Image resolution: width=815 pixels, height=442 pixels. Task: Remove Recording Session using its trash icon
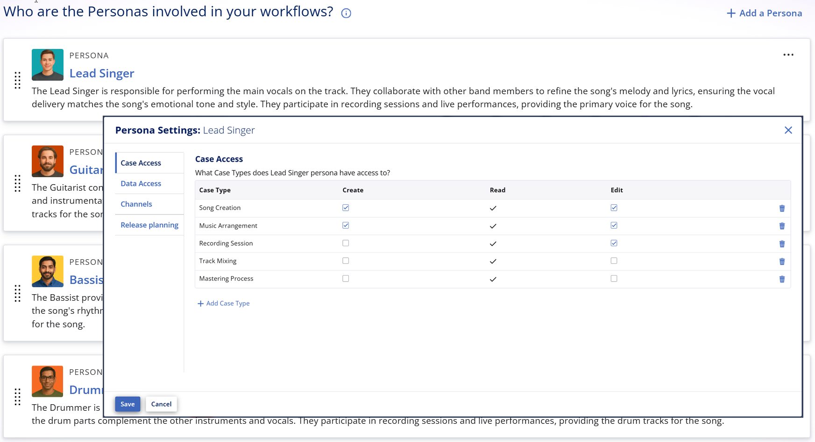point(782,244)
